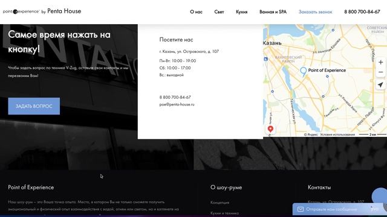Open the Ванная и SPA menu item
The image size is (387, 217).
[273, 12]
